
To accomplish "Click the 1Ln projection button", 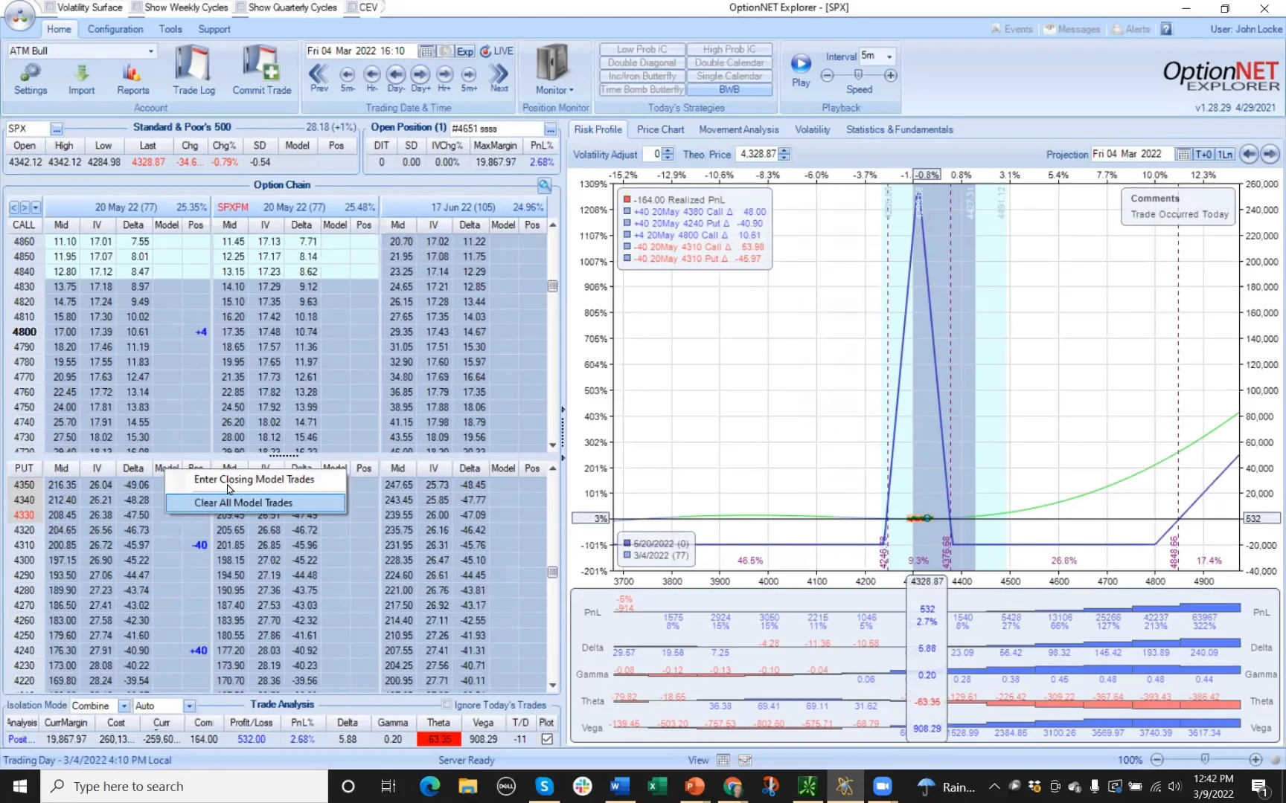I will pos(1225,154).
